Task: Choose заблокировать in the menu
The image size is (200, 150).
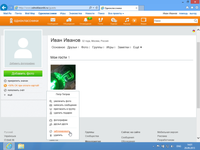Action: pyautogui.click(x=62, y=131)
